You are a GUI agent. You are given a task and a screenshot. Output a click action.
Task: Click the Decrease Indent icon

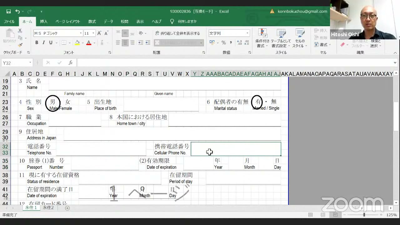pos(141,42)
